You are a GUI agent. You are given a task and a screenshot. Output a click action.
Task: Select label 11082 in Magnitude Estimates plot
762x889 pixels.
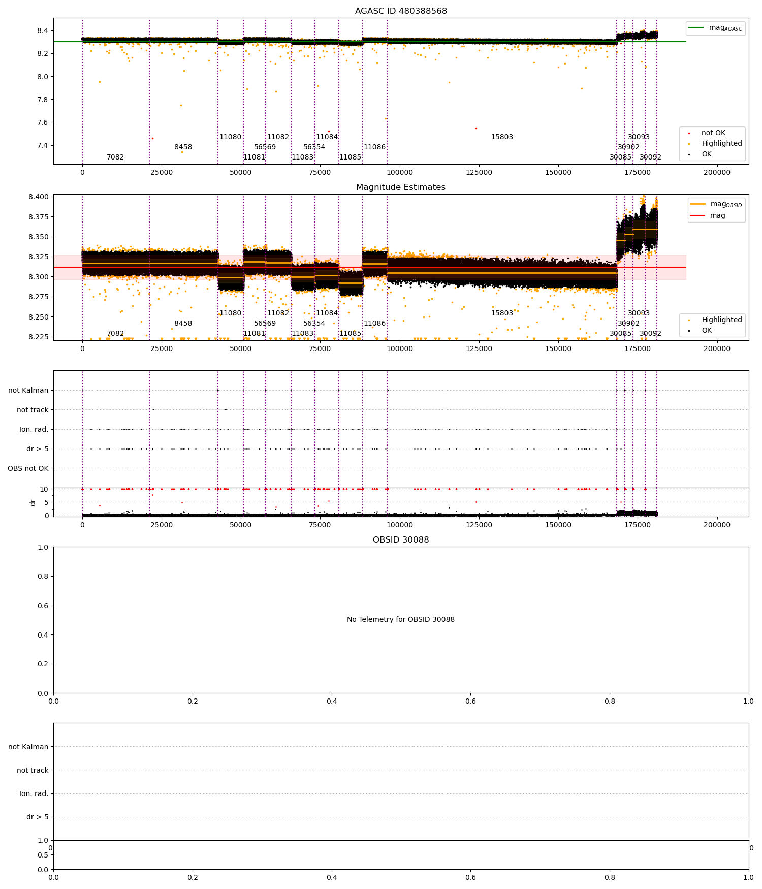(278, 313)
